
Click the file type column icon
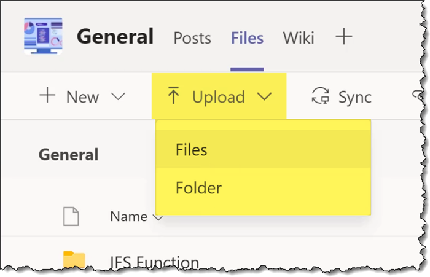pyautogui.click(x=72, y=216)
